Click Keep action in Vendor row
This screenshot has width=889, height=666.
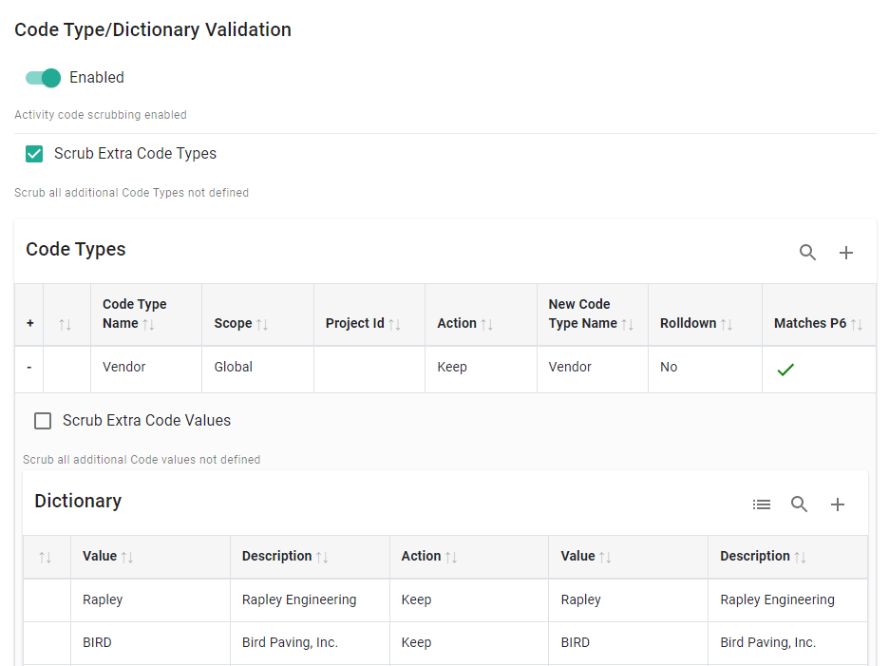click(x=452, y=368)
